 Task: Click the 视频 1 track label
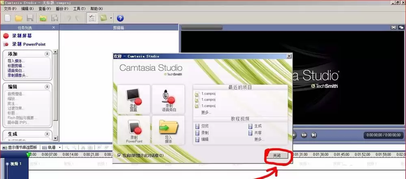(x=15, y=164)
